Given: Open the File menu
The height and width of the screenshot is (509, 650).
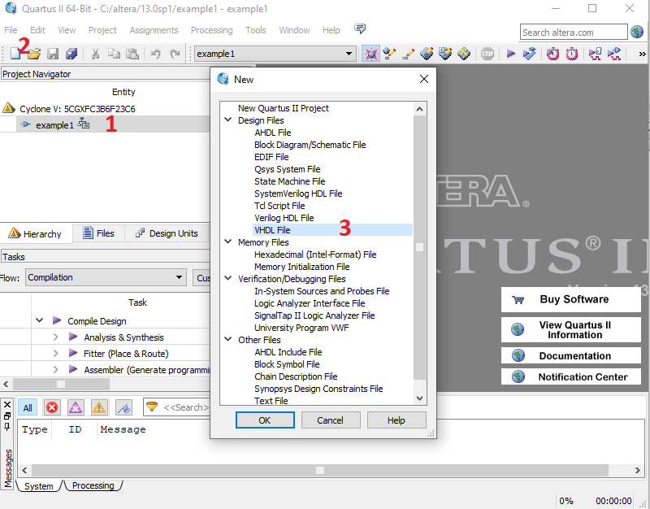Looking at the screenshot, I should tap(11, 30).
